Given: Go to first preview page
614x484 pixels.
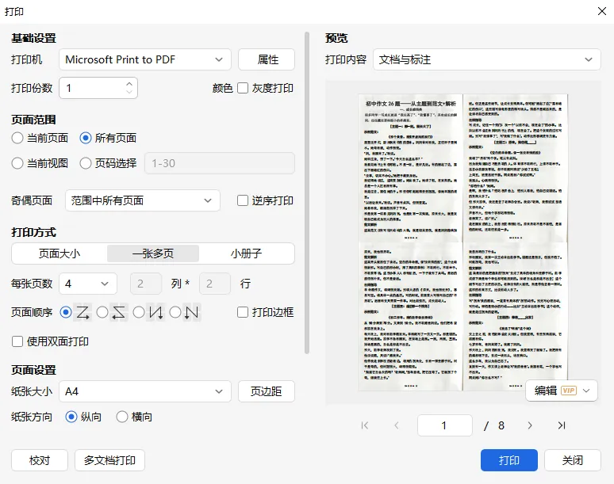Looking at the screenshot, I should coord(365,425).
